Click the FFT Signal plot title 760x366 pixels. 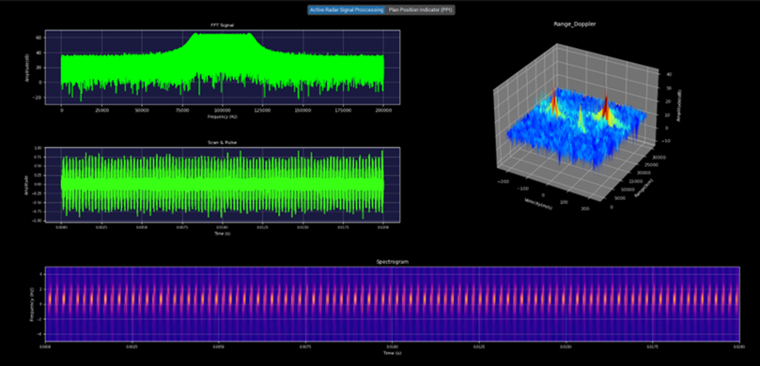point(223,24)
